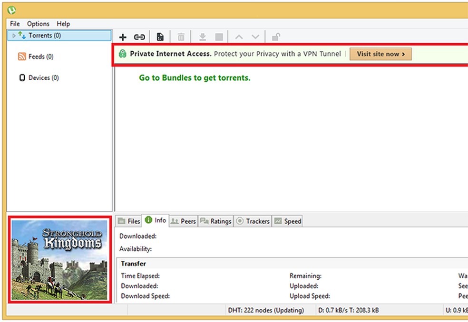Stop torrent using the square stop icon
Screen dimensions: 468x322
coord(218,37)
